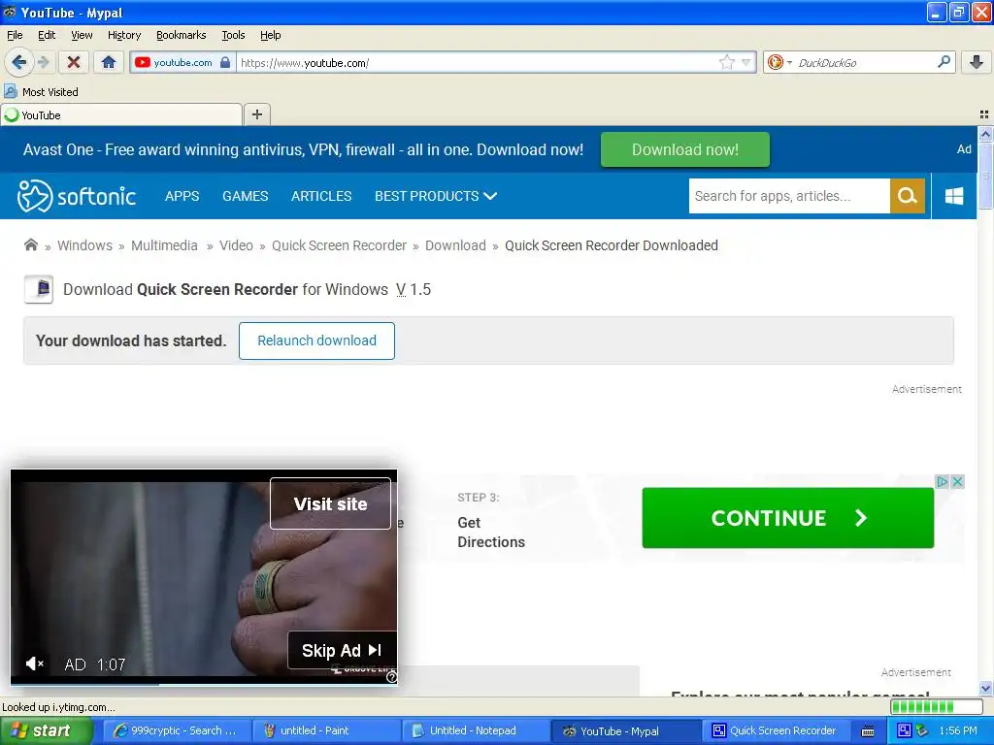This screenshot has width=994, height=745.
Task: Skip the video ad
Action: click(342, 650)
